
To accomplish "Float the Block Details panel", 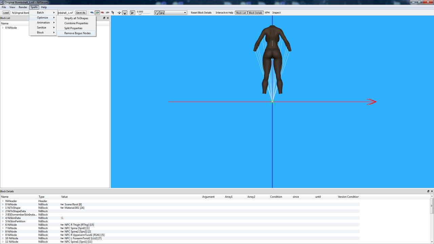I will 428,191.
